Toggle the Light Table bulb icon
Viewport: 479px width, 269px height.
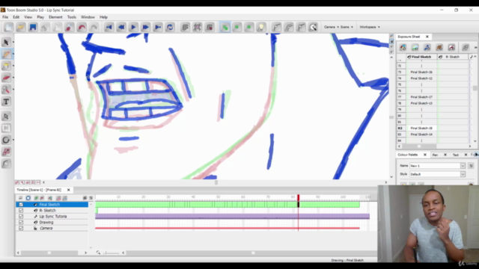[261, 27]
